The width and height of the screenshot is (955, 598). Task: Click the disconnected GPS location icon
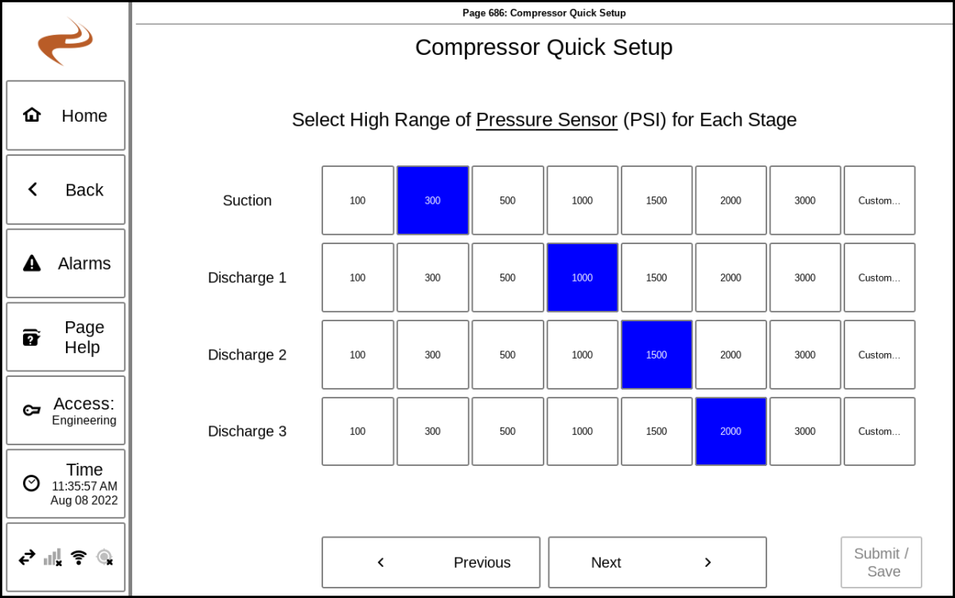[x=104, y=557]
